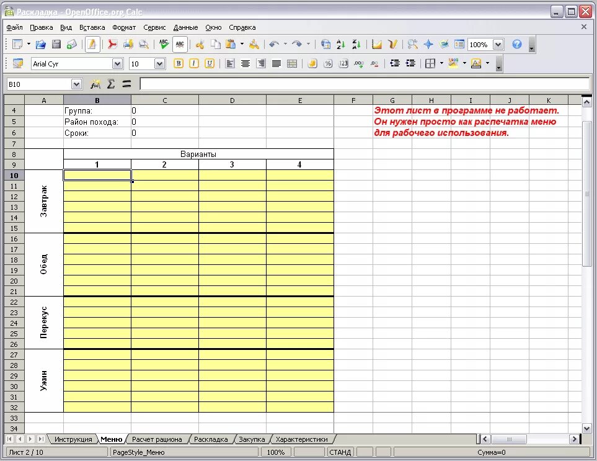Screen dimensions: 597x461
Task: Toggle Edit File mode icon
Action: 92,44
